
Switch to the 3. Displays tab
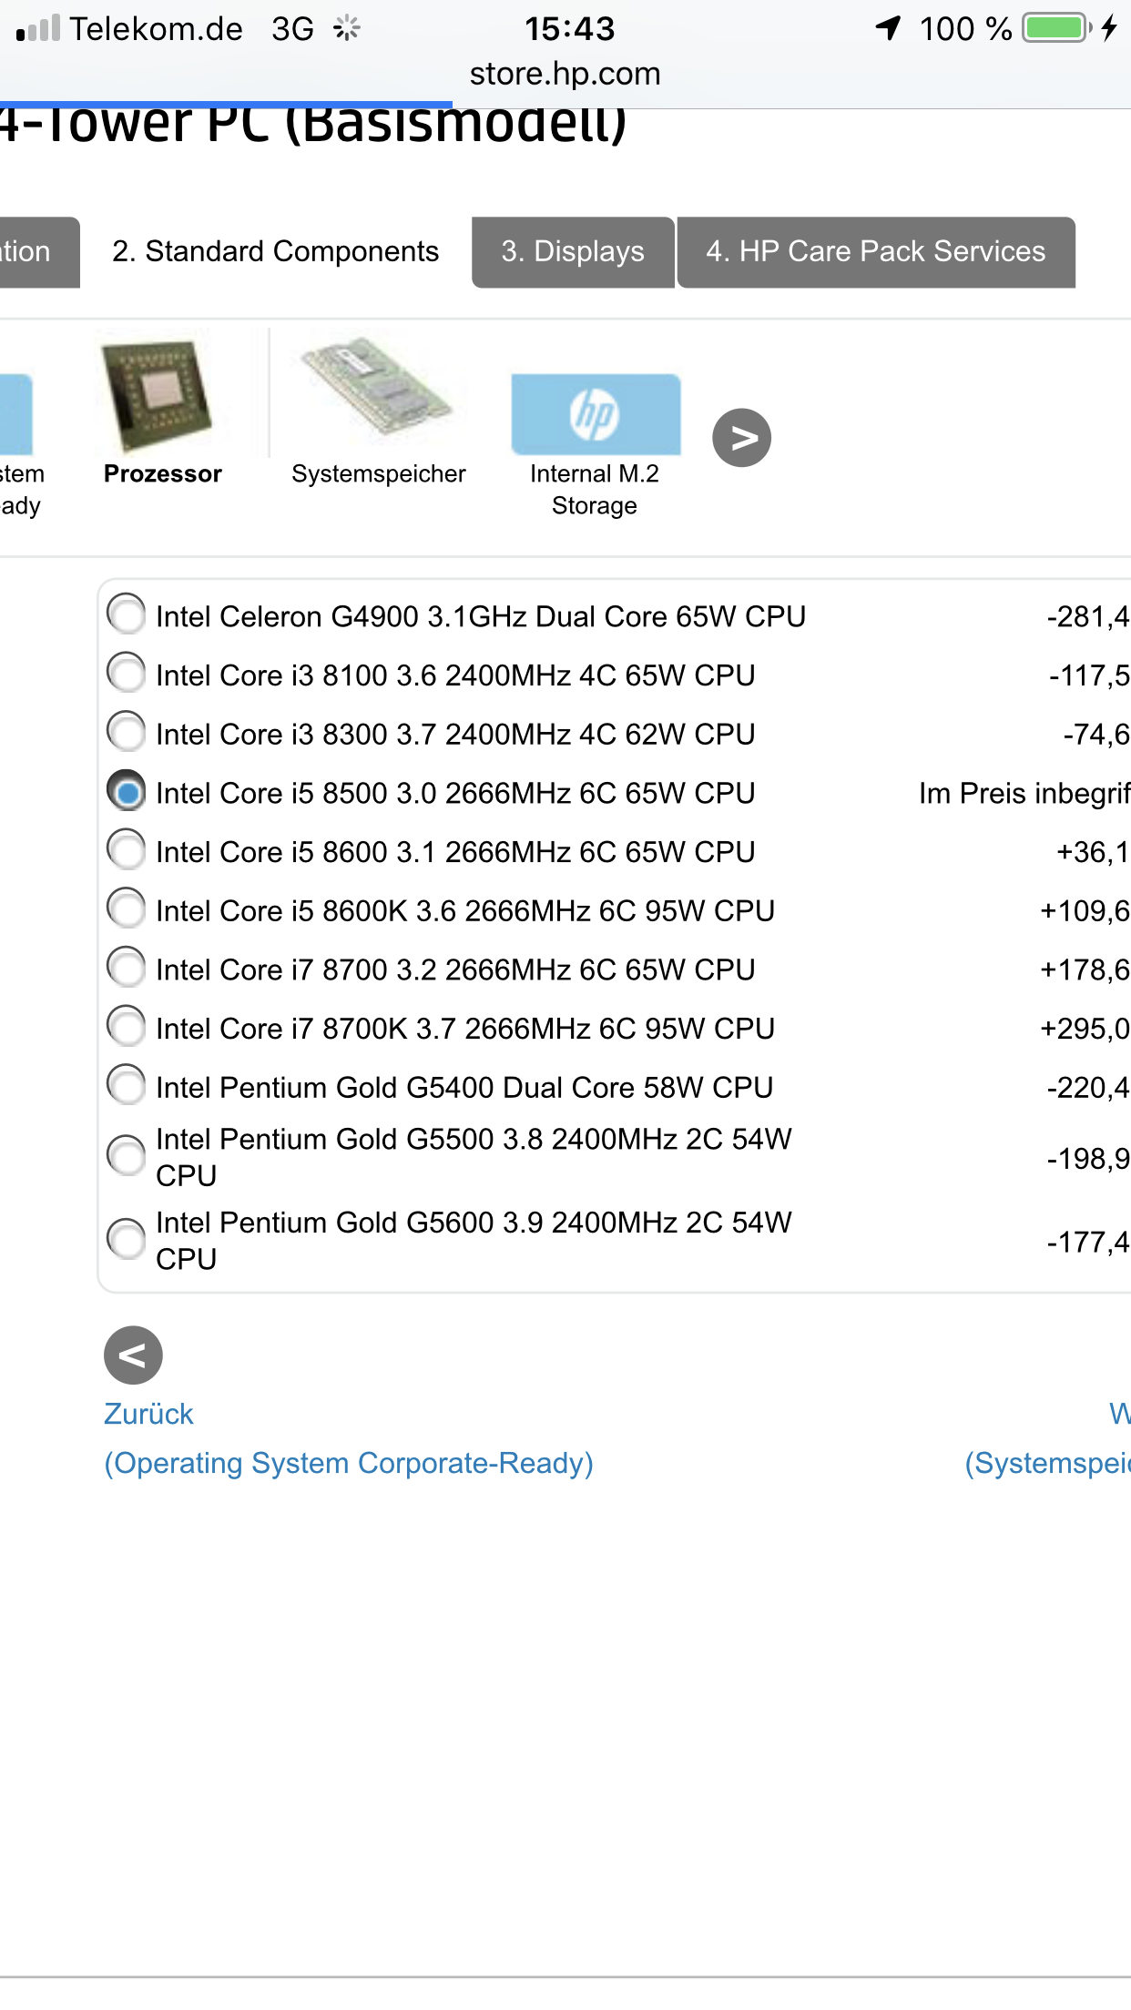click(573, 251)
